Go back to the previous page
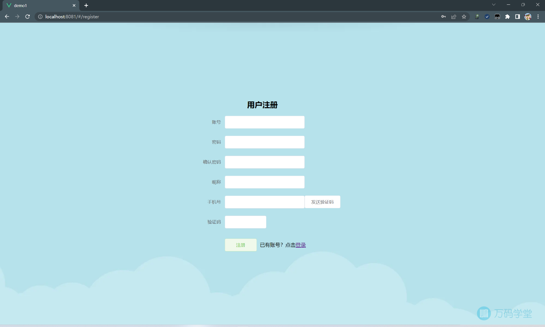Screen dimensions: 545x327 (x=7, y=17)
